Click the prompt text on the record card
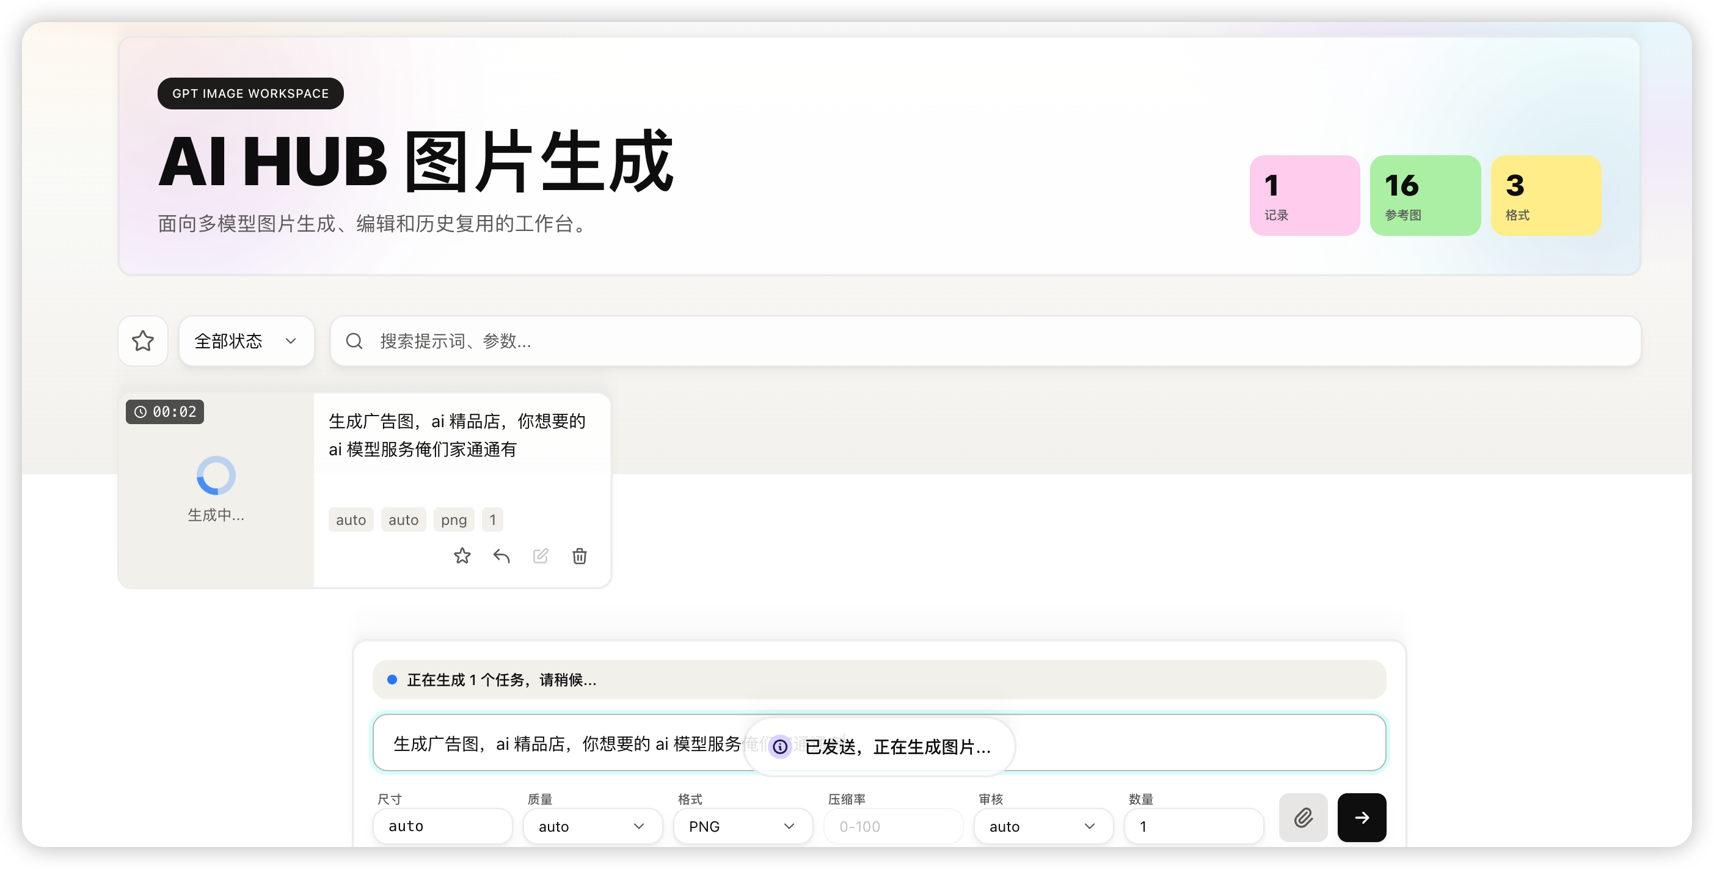 click(457, 435)
